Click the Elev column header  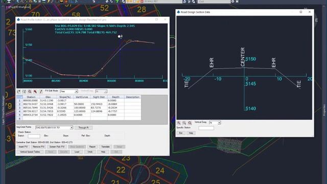48,97
